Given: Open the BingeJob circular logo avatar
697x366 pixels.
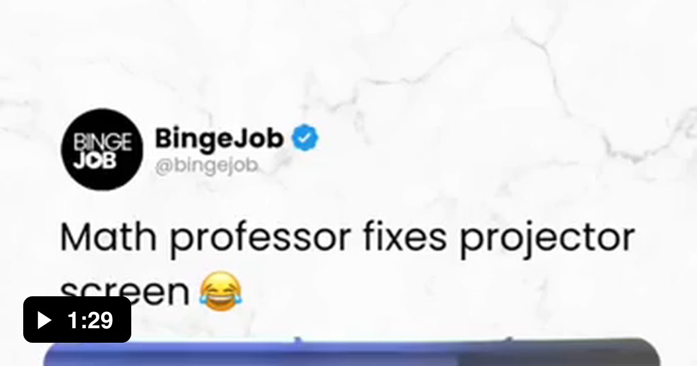Looking at the screenshot, I should pos(102,150).
